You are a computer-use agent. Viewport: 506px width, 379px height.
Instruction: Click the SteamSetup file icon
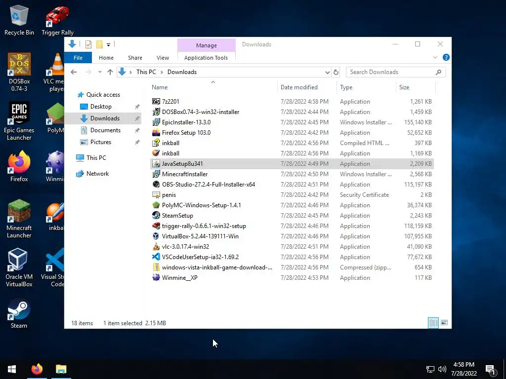click(156, 215)
